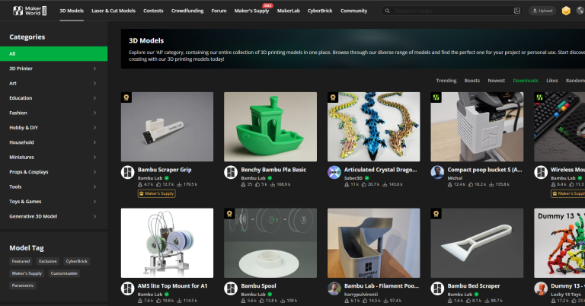Image resolution: width=585 pixels, height=306 pixels.
Task: Click award badge on Bambu Scraper Grip thumbnail
Action: [x=126, y=97]
